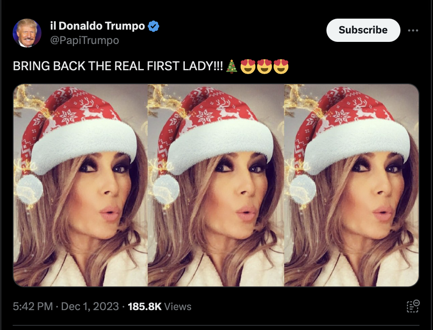This screenshot has width=433, height=330.
Task: Open the right Santa hat photo panel
Action: [x=351, y=185]
